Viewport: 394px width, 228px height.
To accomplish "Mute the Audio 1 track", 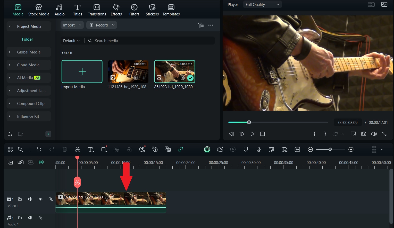I will (30, 217).
